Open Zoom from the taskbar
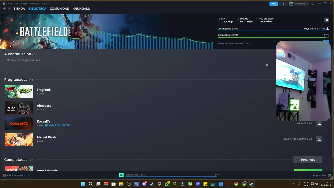This screenshot has width=334, height=188. tap(198, 184)
